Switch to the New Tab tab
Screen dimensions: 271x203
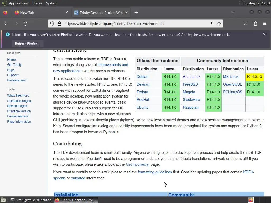(42, 13)
